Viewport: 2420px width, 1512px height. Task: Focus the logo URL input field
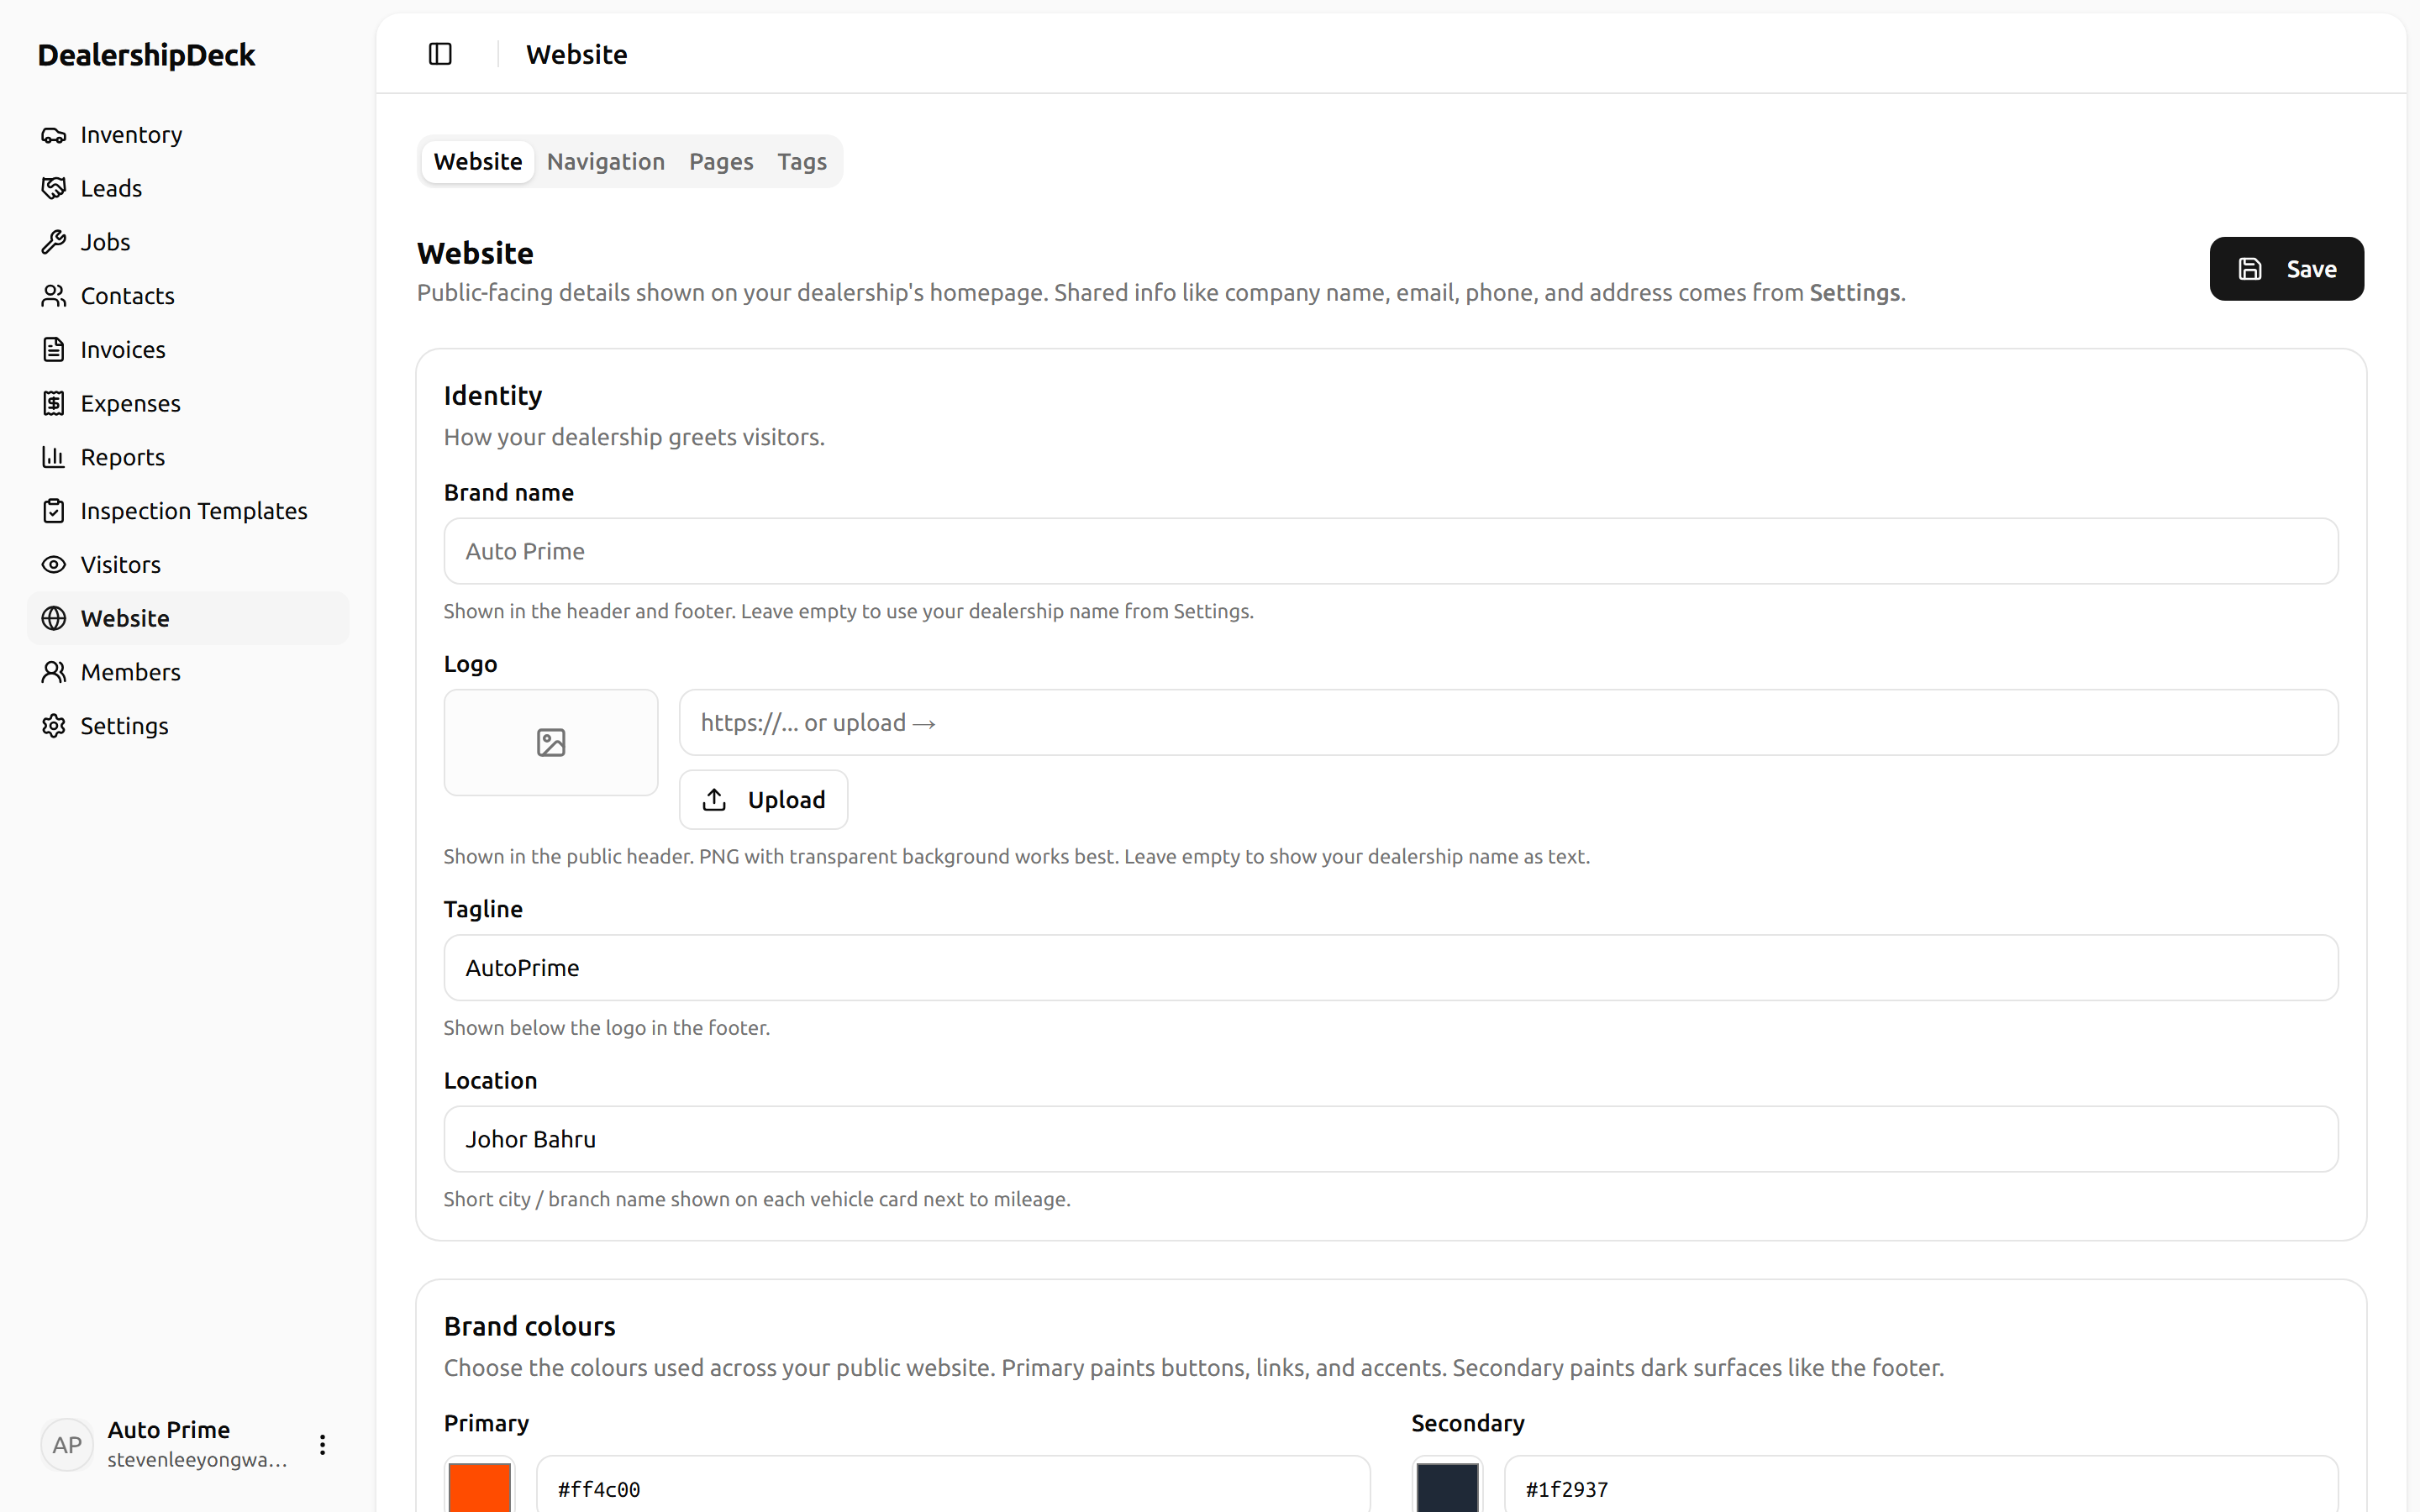coord(1508,723)
